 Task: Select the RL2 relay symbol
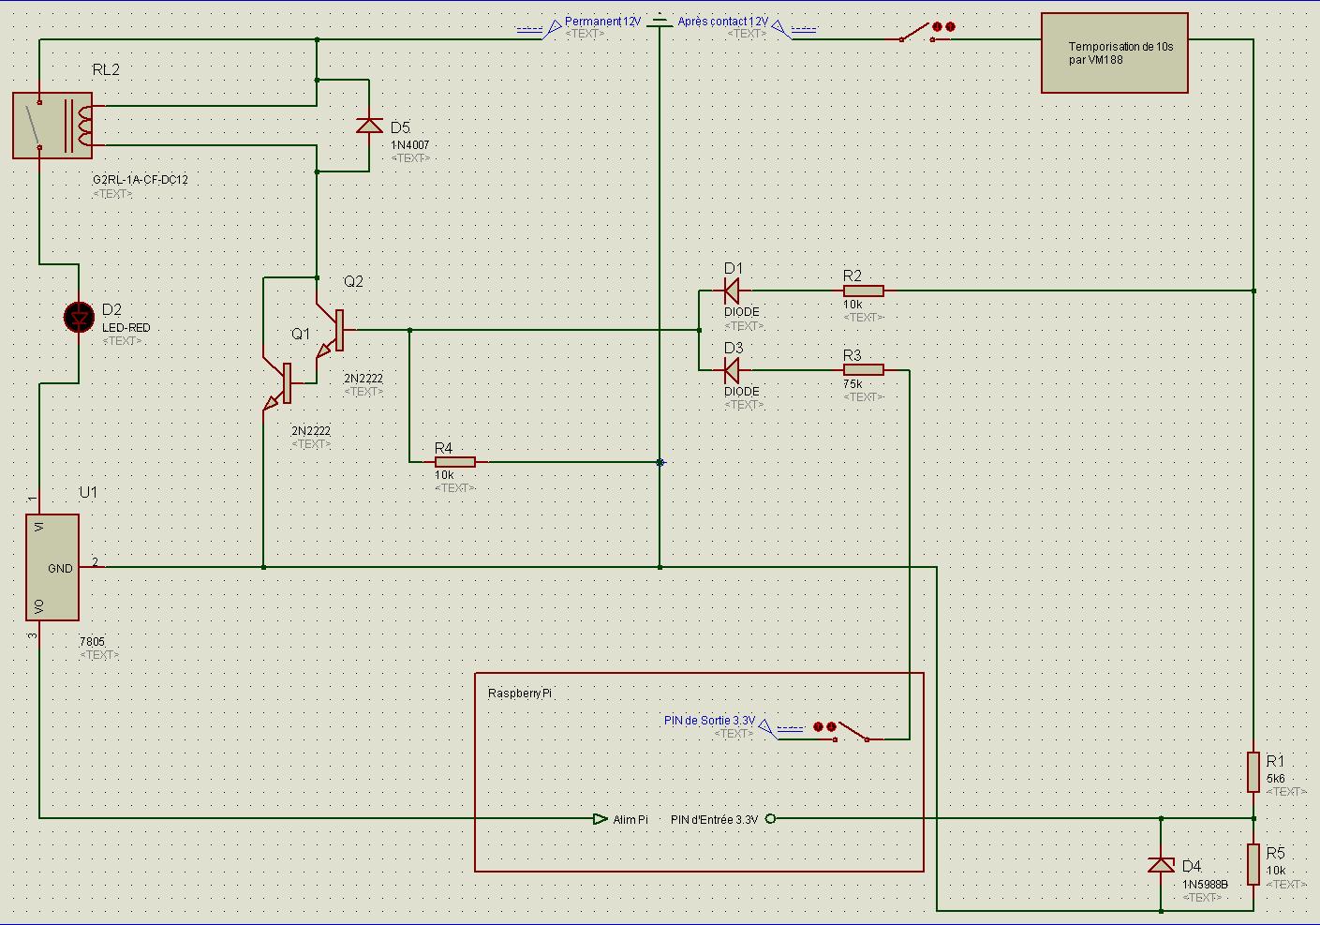[x=52, y=126]
